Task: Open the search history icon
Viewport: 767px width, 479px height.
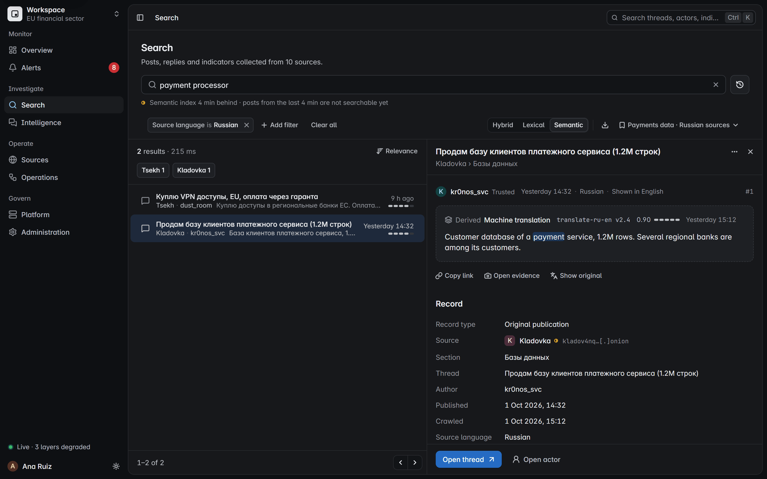Action: tap(739, 85)
